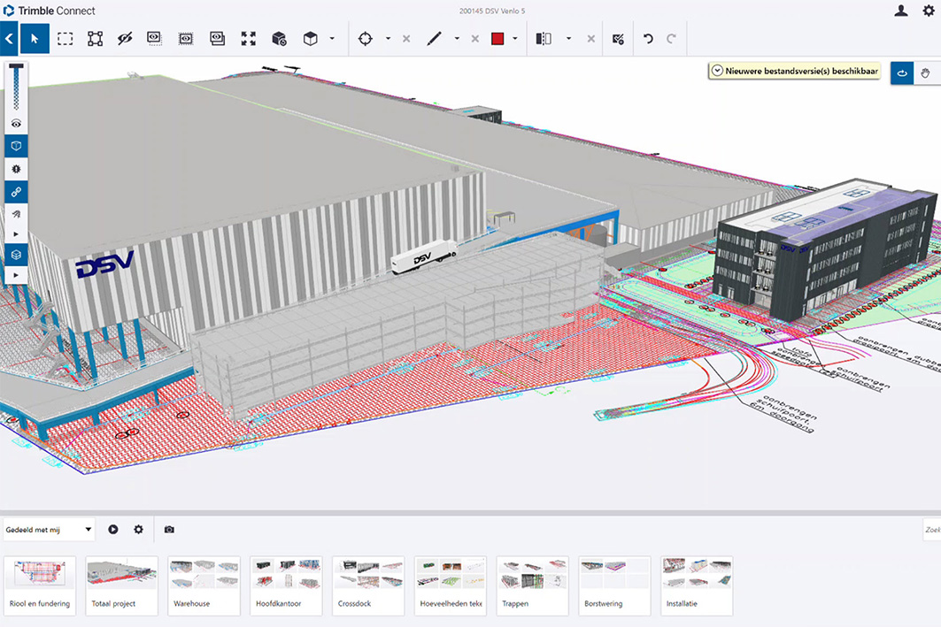Image resolution: width=941 pixels, height=627 pixels.
Task: Click the project title '200145 DSV Venlo 5'
Action: tap(492, 11)
